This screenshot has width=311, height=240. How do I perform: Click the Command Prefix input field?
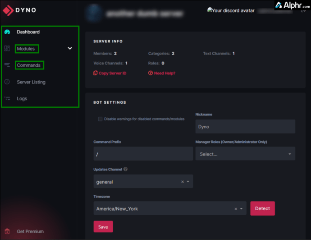143,154
